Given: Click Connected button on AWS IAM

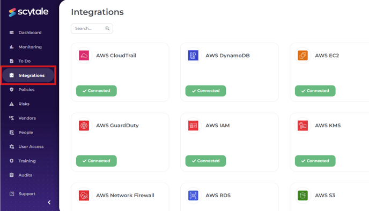Looking at the screenshot, I should click(205, 161).
